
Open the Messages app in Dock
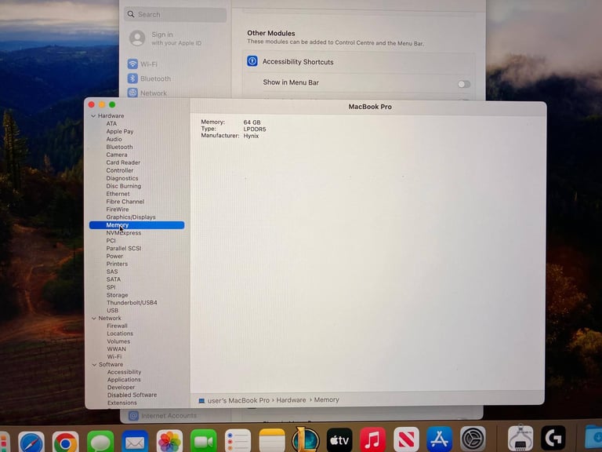coord(100,441)
